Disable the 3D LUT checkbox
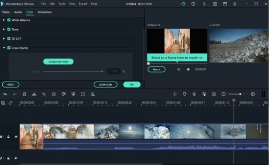 (9, 39)
